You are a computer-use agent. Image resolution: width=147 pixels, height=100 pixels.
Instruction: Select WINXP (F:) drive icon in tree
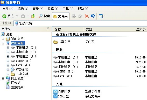pos(13,61)
